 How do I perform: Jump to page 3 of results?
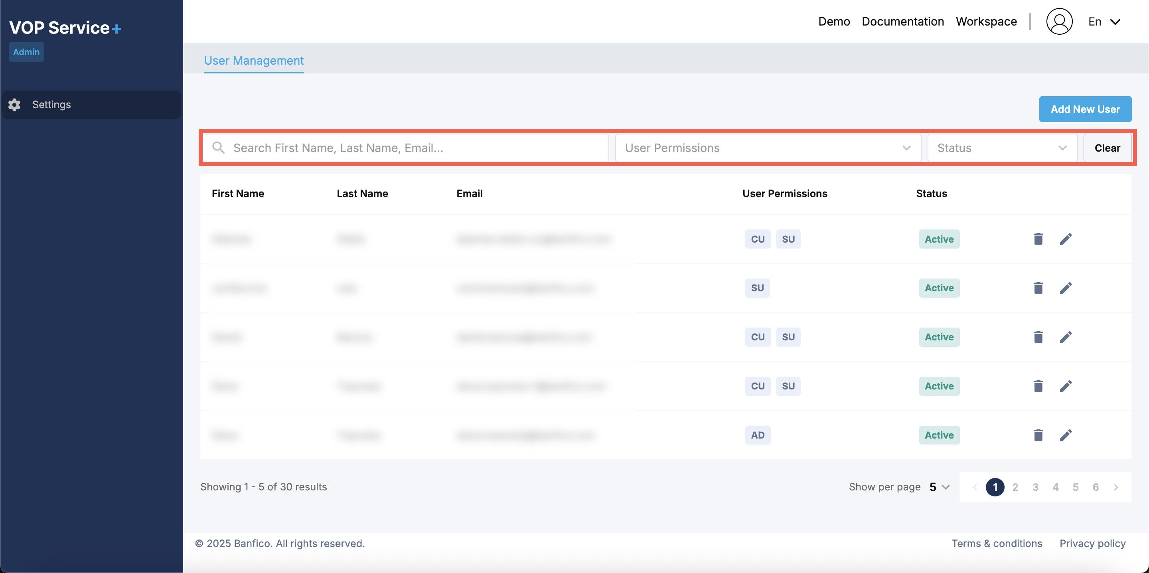tap(1035, 487)
